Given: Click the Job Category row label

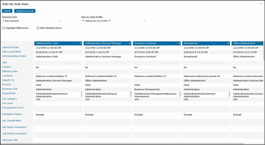Looking at the screenshot, I should (10, 99).
